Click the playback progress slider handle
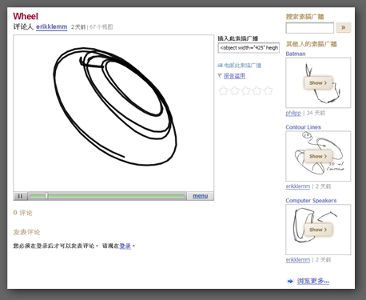Screen dimensions: 366x300 pos(46,196)
